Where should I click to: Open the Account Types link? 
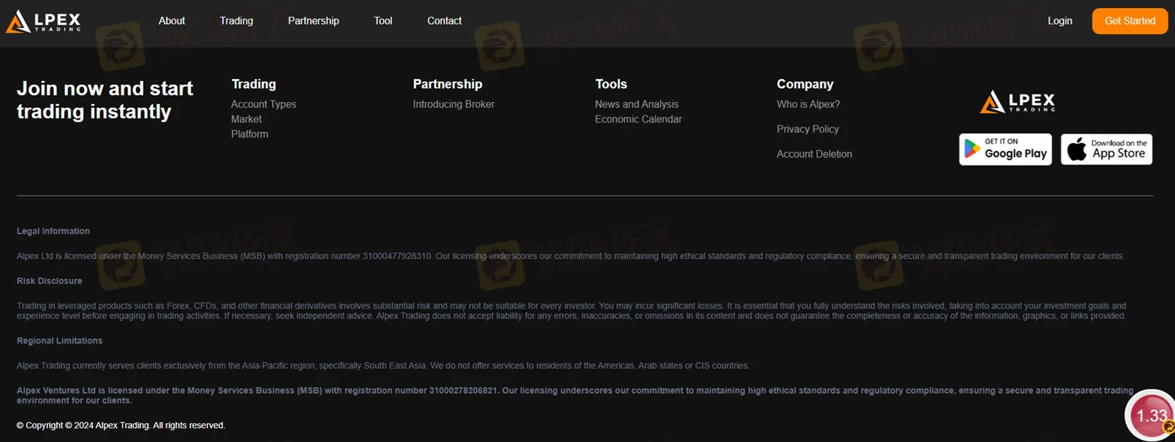pos(264,105)
